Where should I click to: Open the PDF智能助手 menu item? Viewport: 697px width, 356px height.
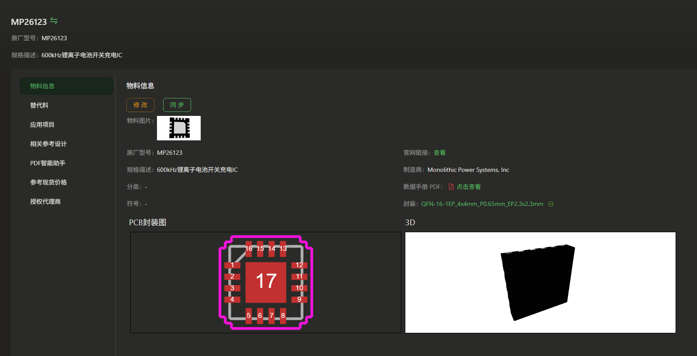48,163
